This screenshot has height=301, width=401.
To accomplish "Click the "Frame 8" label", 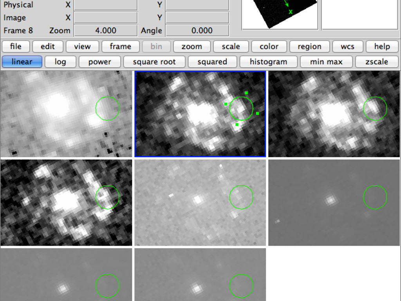I will pyautogui.click(x=18, y=31).
